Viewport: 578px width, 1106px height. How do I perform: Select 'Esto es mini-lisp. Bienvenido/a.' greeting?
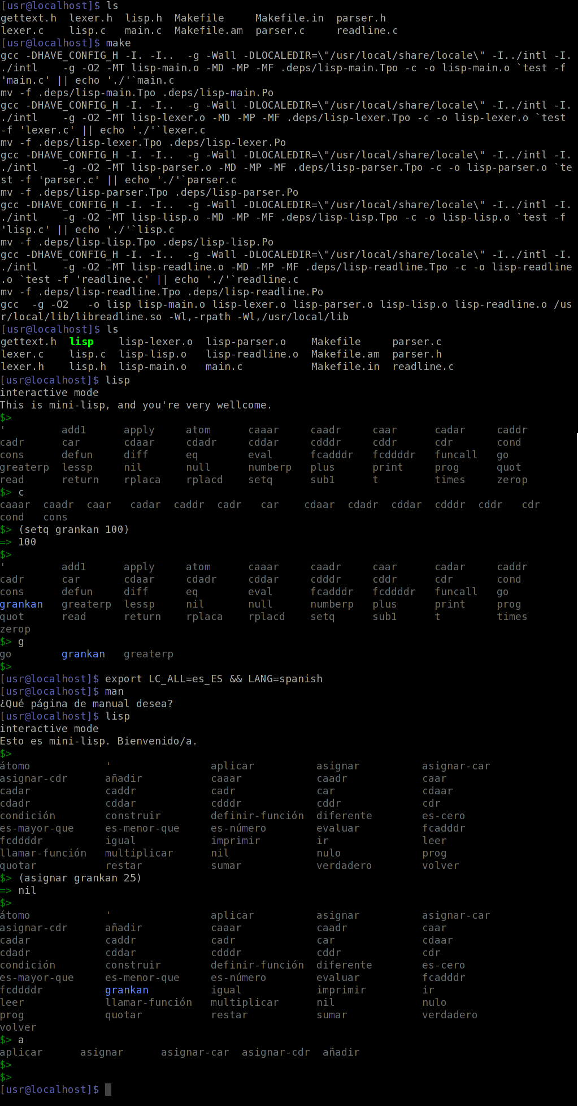99,741
